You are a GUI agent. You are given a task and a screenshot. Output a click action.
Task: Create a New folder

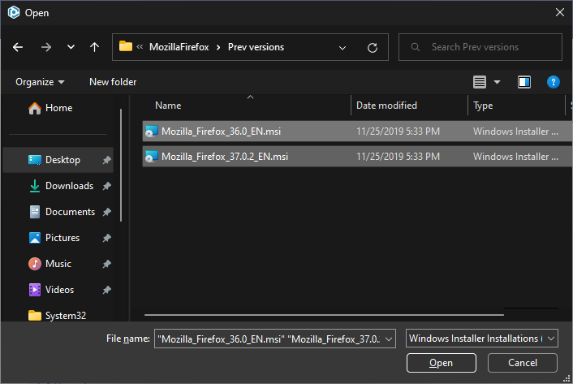tap(113, 82)
